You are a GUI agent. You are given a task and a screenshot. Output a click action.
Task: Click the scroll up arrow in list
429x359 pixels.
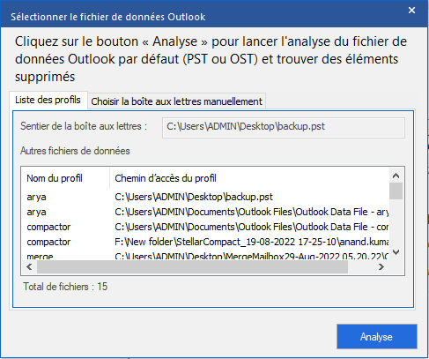pos(396,176)
